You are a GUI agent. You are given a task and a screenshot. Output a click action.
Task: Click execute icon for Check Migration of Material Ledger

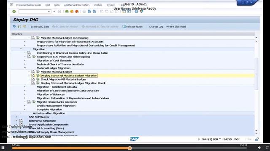click(38, 79)
